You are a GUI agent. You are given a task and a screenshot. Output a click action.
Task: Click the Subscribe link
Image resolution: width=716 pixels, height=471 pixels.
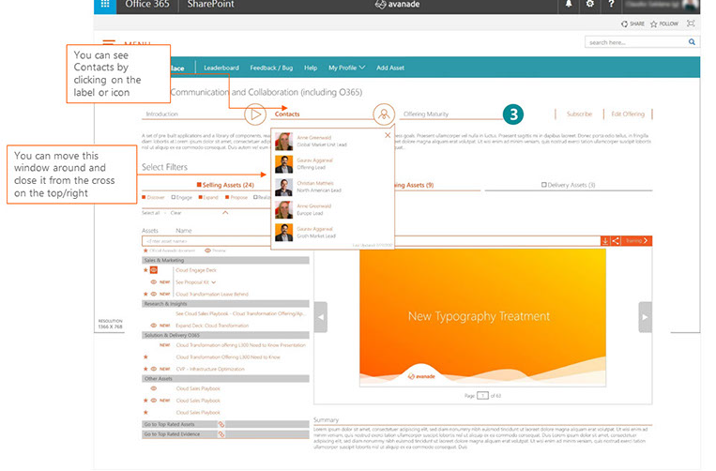tap(579, 114)
